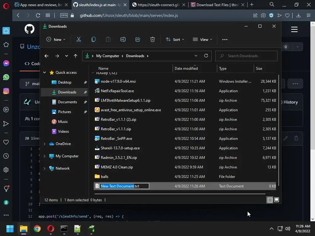
Task: Open Messenger in Opera sidebar
Action: pyautogui.click(x=6, y=63)
